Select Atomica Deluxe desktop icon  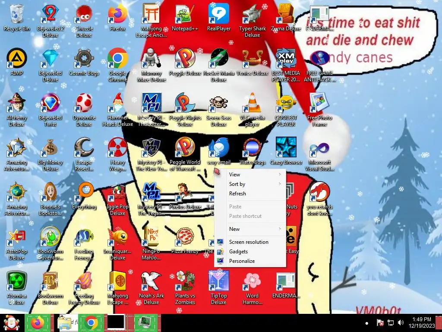tap(17, 281)
